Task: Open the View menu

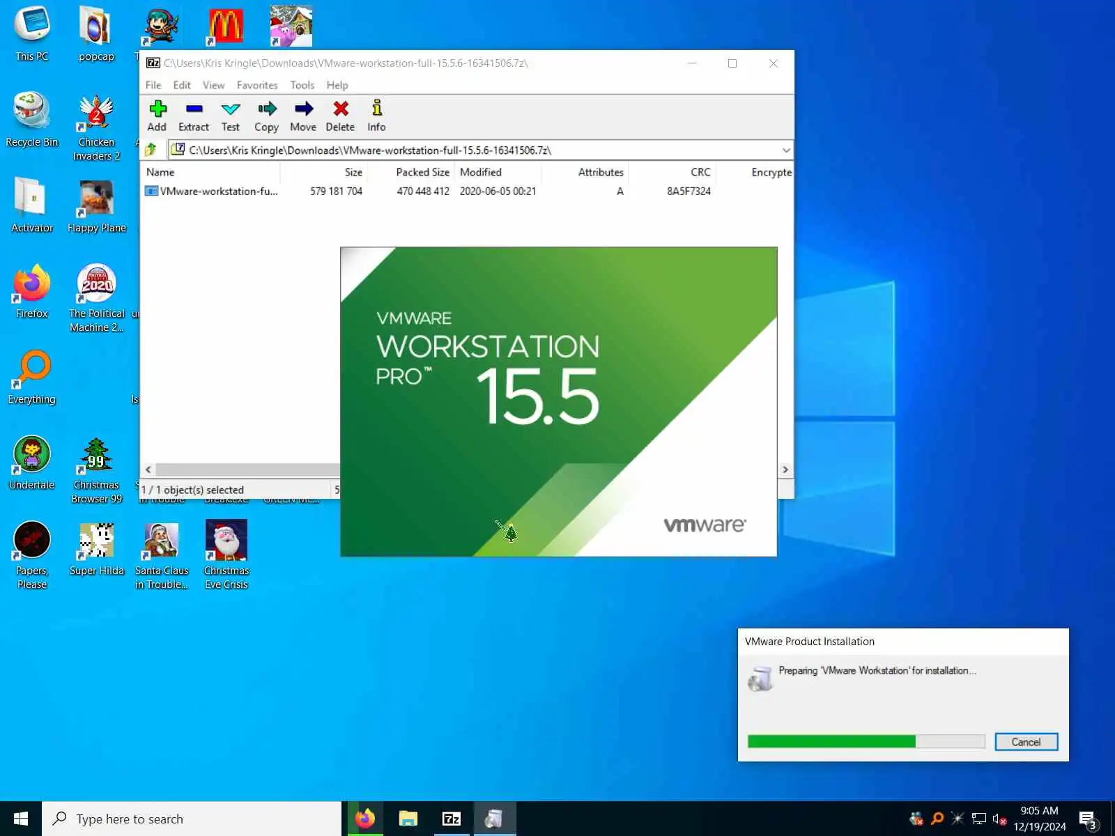Action: [214, 85]
